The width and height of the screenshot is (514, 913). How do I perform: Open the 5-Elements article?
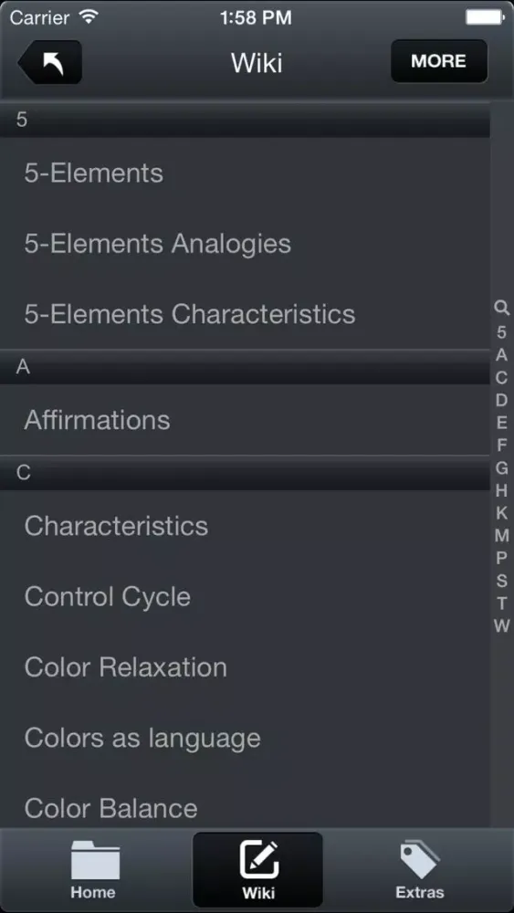(245, 173)
